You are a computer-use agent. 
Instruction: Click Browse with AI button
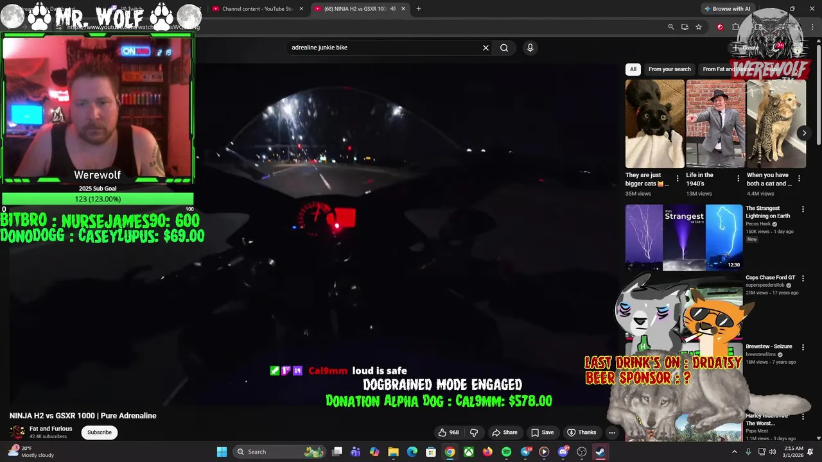728,9
